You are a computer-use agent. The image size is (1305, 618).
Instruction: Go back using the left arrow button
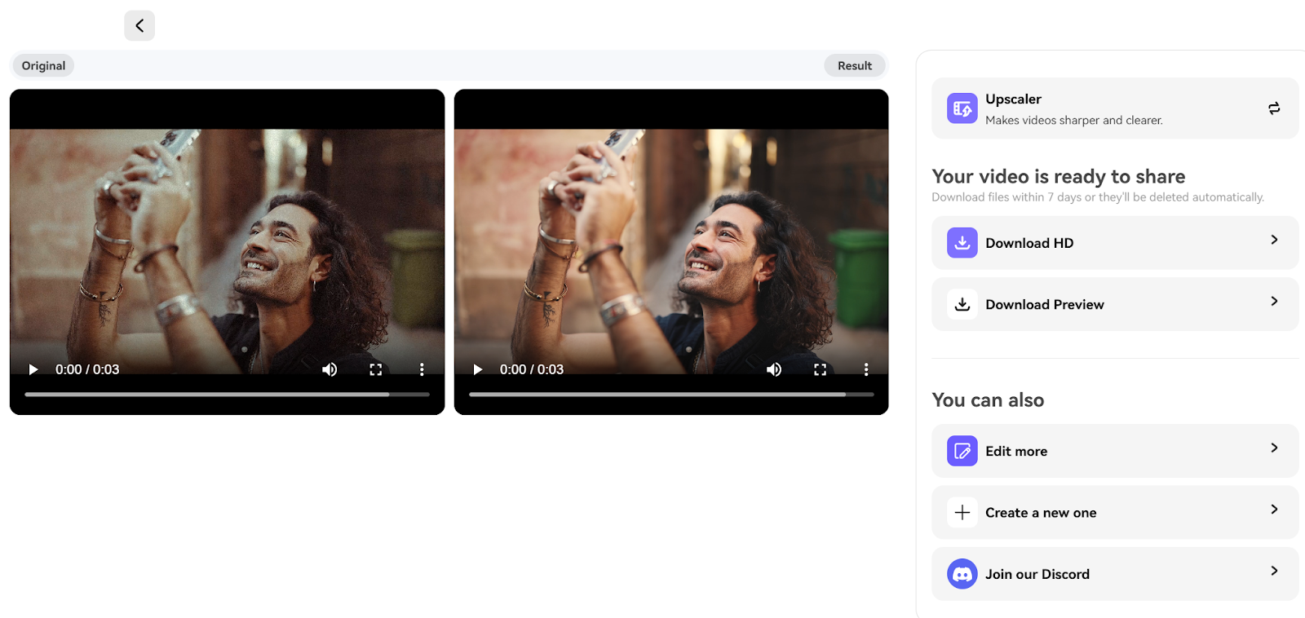[x=139, y=25]
